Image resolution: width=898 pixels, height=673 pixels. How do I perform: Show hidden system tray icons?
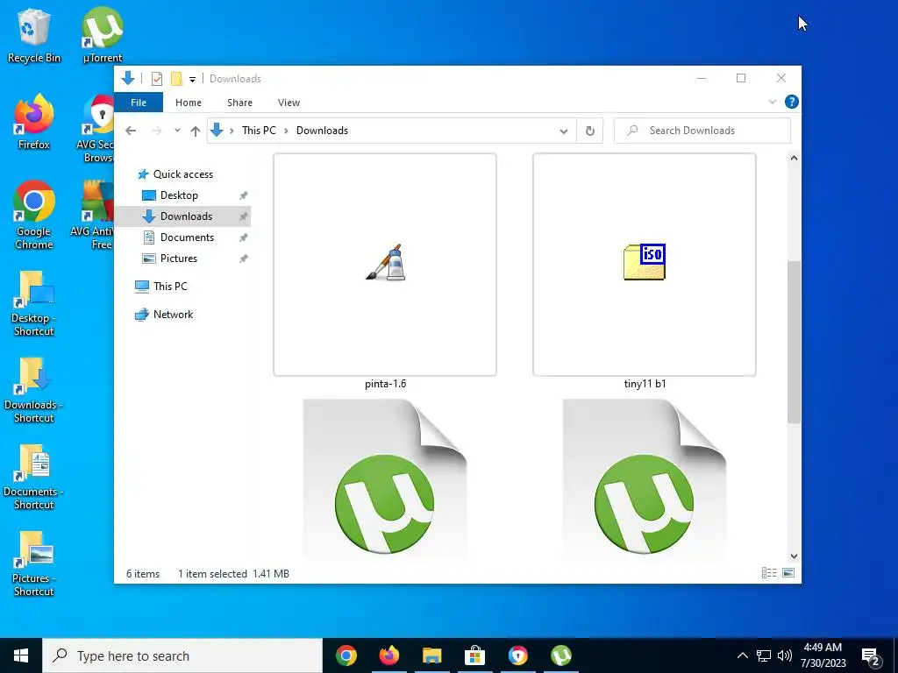coord(742,655)
